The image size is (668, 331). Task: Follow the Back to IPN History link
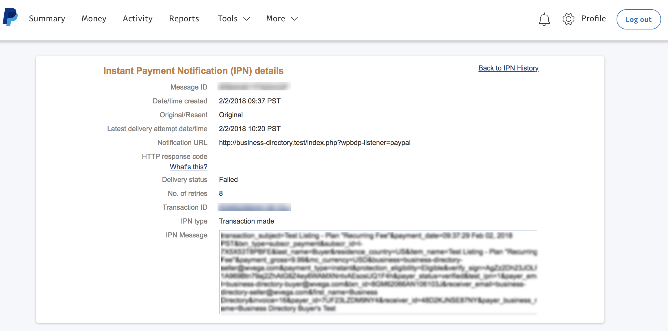click(x=508, y=68)
